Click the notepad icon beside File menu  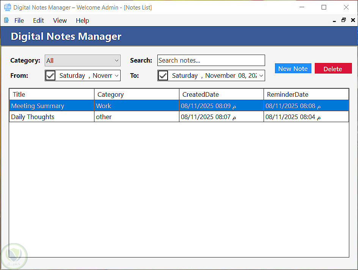click(x=6, y=20)
